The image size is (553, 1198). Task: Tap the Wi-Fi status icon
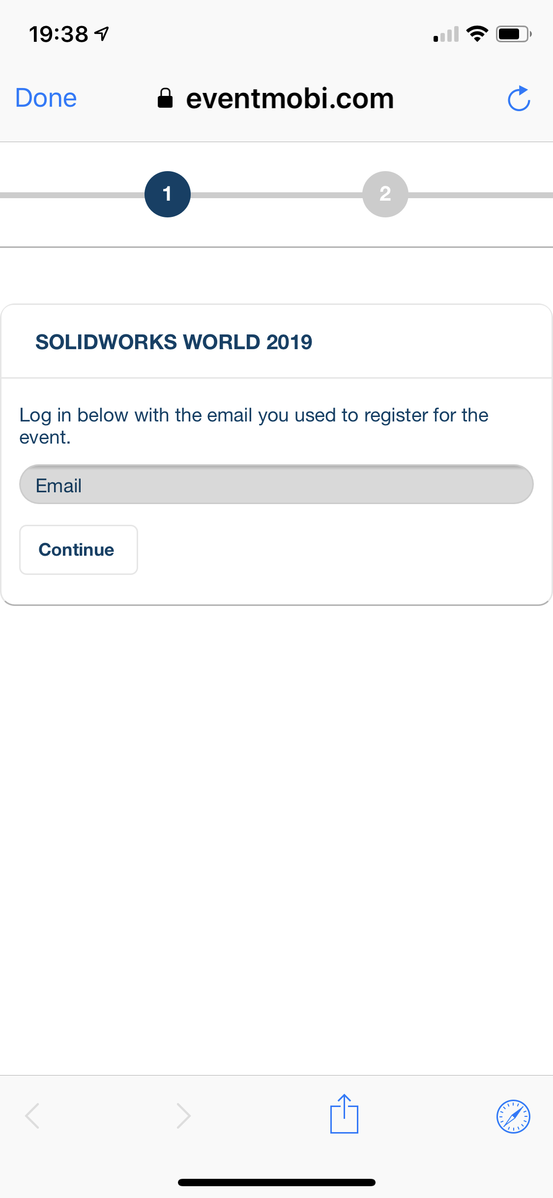click(x=477, y=34)
